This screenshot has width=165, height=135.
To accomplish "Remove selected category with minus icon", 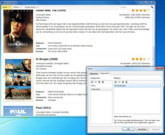I will [x=96, y=82].
